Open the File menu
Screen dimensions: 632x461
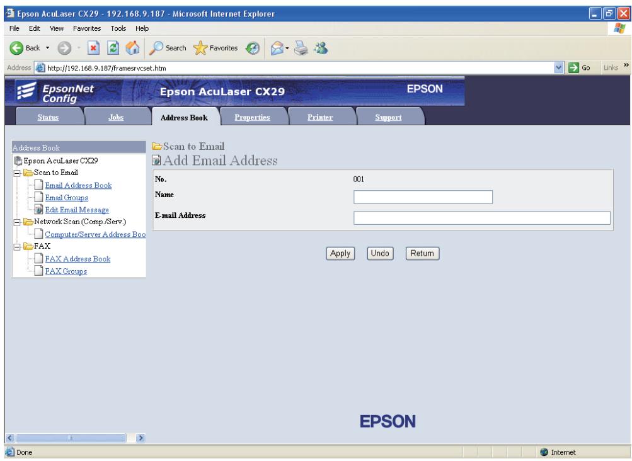click(x=14, y=28)
